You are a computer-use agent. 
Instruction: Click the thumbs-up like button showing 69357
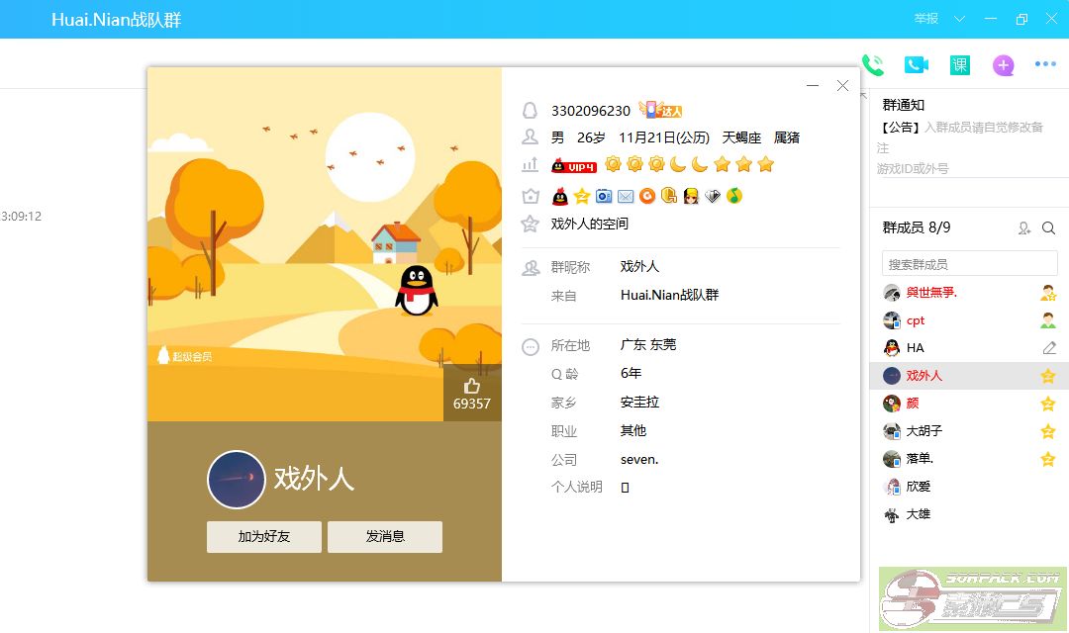click(x=472, y=394)
